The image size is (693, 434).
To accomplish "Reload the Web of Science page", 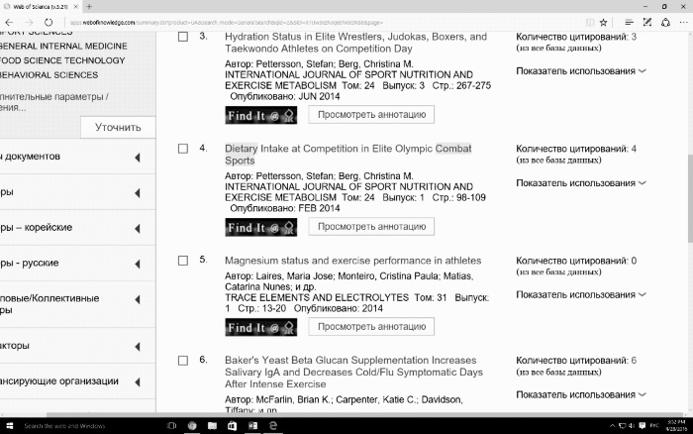I will click(x=49, y=22).
